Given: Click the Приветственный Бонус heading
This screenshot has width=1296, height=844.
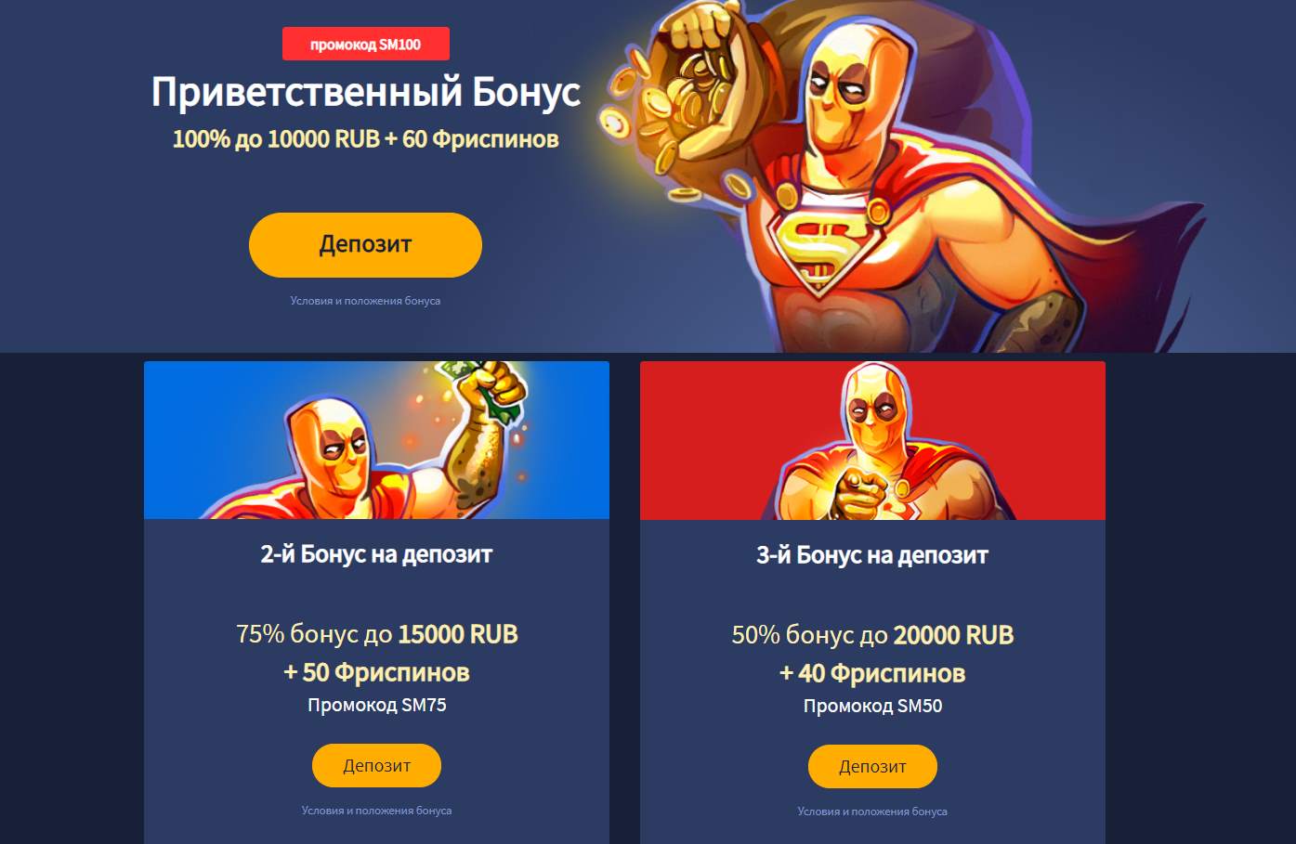Looking at the screenshot, I should [x=366, y=93].
